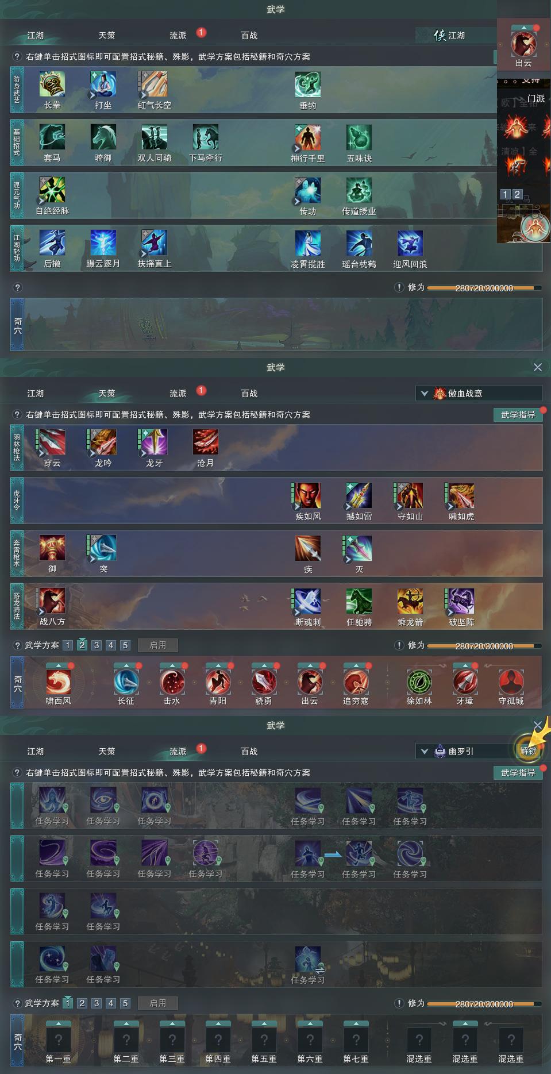Image resolution: width=551 pixels, height=1074 pixels.
Task: Open the 百战 tab in the middle panel
Action: point(249,394)
